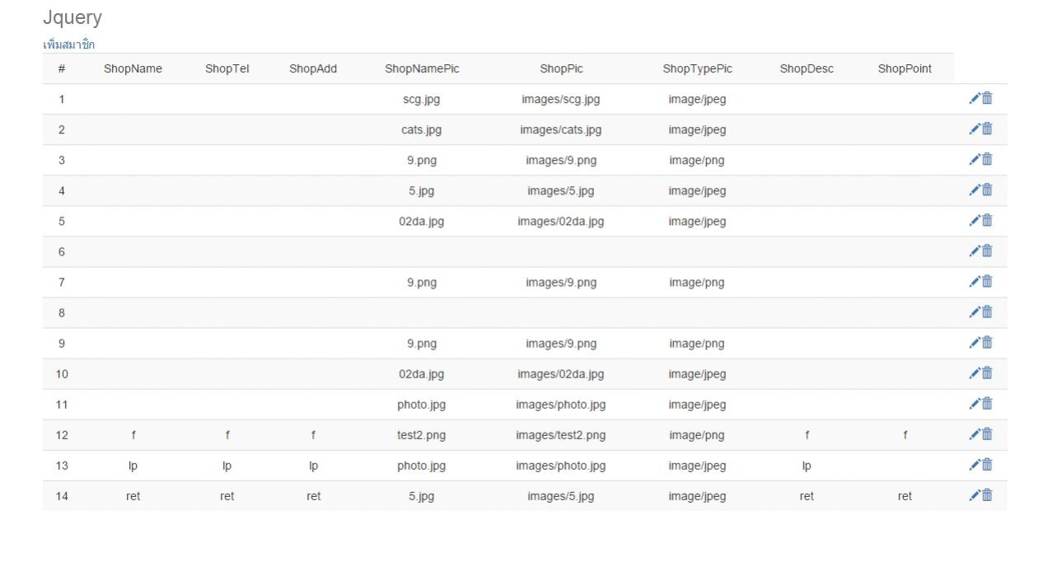Edit the empty row 6

click(x=975, y=251)
